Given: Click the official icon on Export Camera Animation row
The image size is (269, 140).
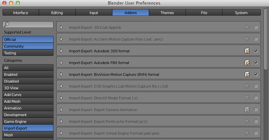Looking at the screenshot, I should click(247, 109).
